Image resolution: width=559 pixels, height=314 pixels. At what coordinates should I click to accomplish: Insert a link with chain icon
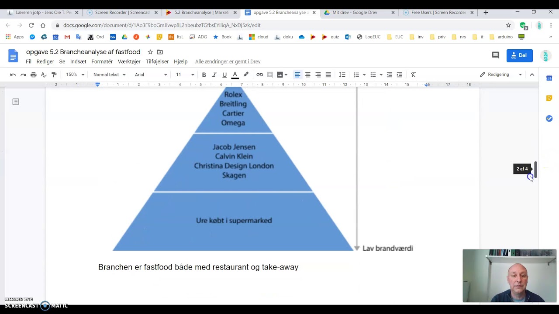[260, 75]
